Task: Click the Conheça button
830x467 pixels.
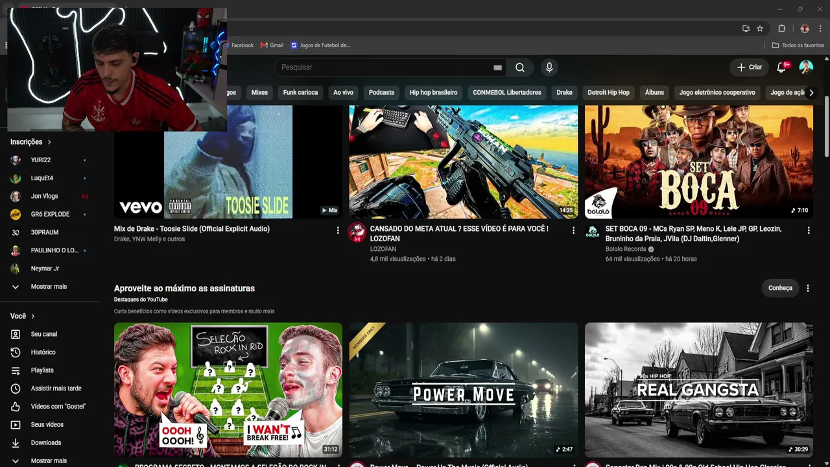Action: tap(780, 288)
